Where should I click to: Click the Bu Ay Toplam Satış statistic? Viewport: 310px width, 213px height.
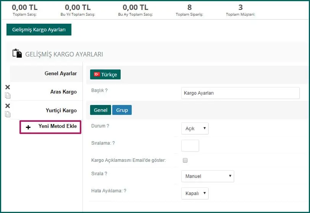pos(136,10)
